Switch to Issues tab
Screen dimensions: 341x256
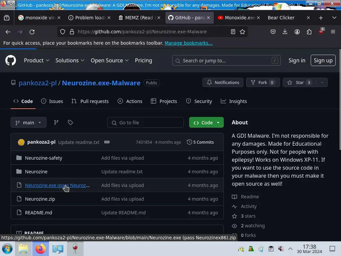point(52,101)
